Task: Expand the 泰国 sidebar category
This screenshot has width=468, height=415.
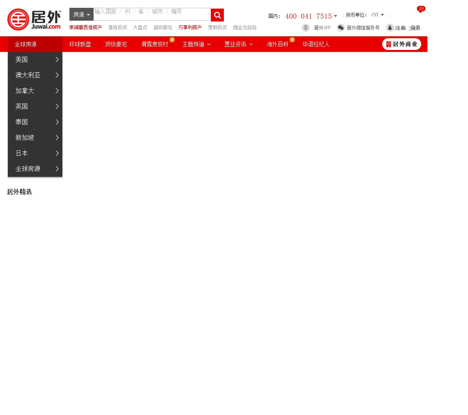Action: (x=35, y=122)
